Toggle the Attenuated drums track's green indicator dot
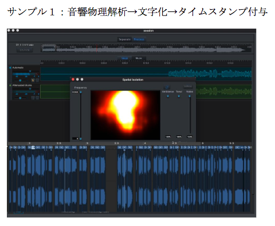The width and height of the screenshot is (275, 226). point(10,85)
